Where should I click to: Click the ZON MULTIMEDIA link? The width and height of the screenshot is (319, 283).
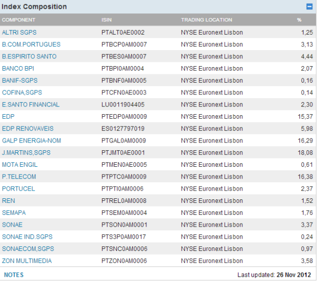coord(27,261)
